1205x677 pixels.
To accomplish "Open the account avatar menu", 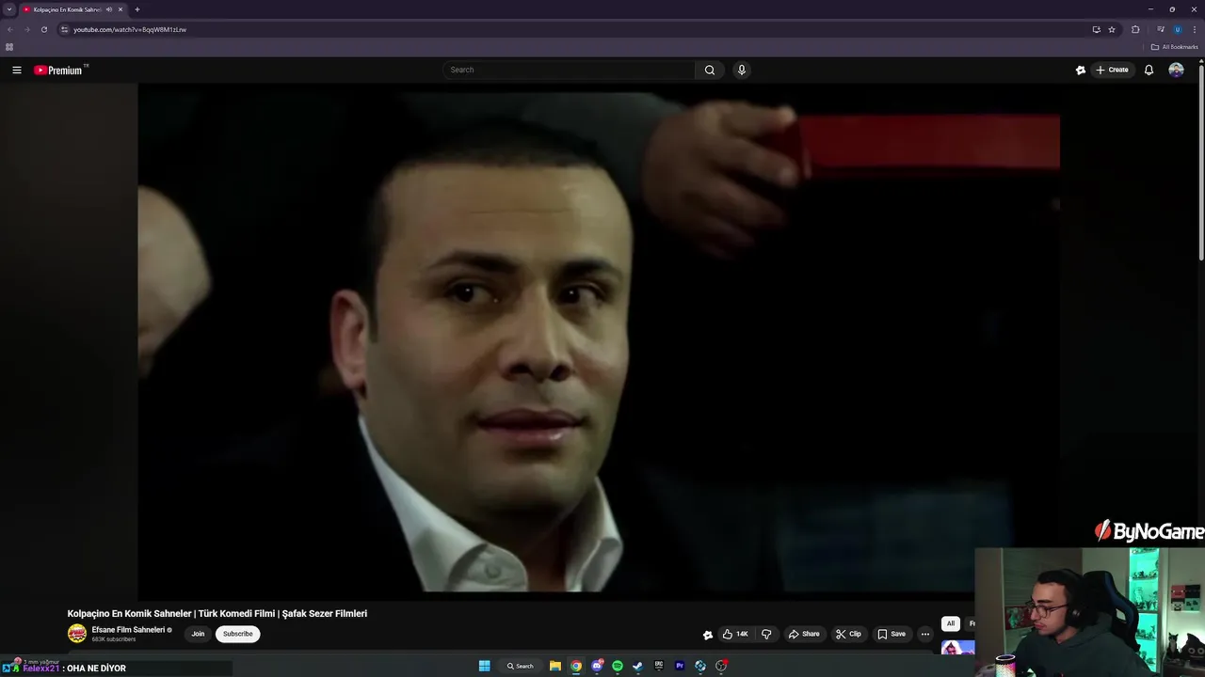I will coord(1176,70).
